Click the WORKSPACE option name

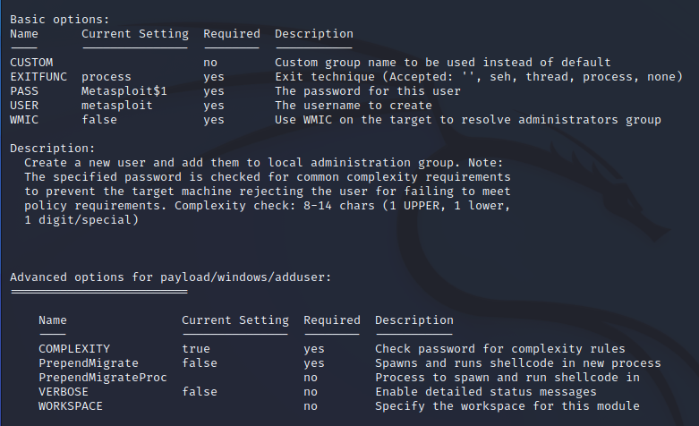click(71, 406)
